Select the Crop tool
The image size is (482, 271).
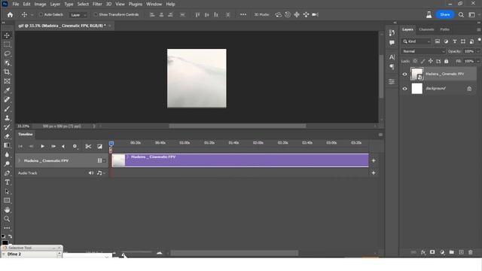click(7, 72)
